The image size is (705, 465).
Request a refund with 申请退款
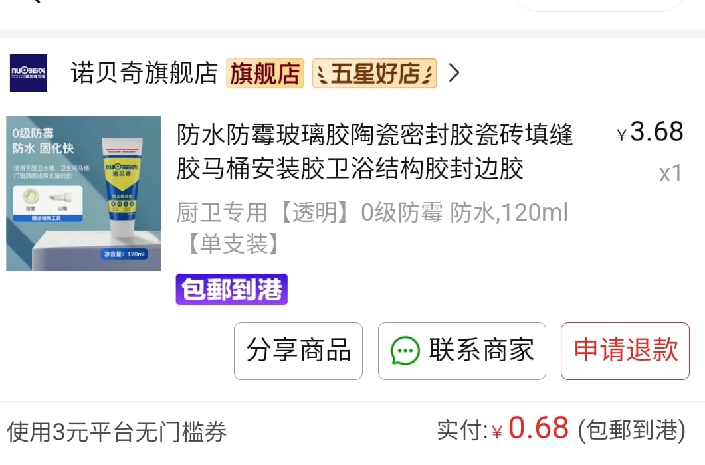625,351
